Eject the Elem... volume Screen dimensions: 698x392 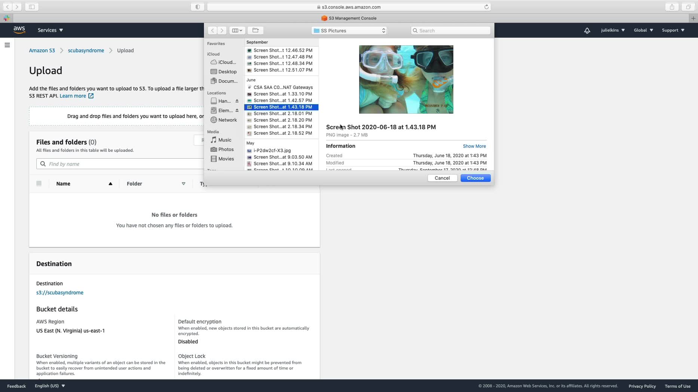237,111
